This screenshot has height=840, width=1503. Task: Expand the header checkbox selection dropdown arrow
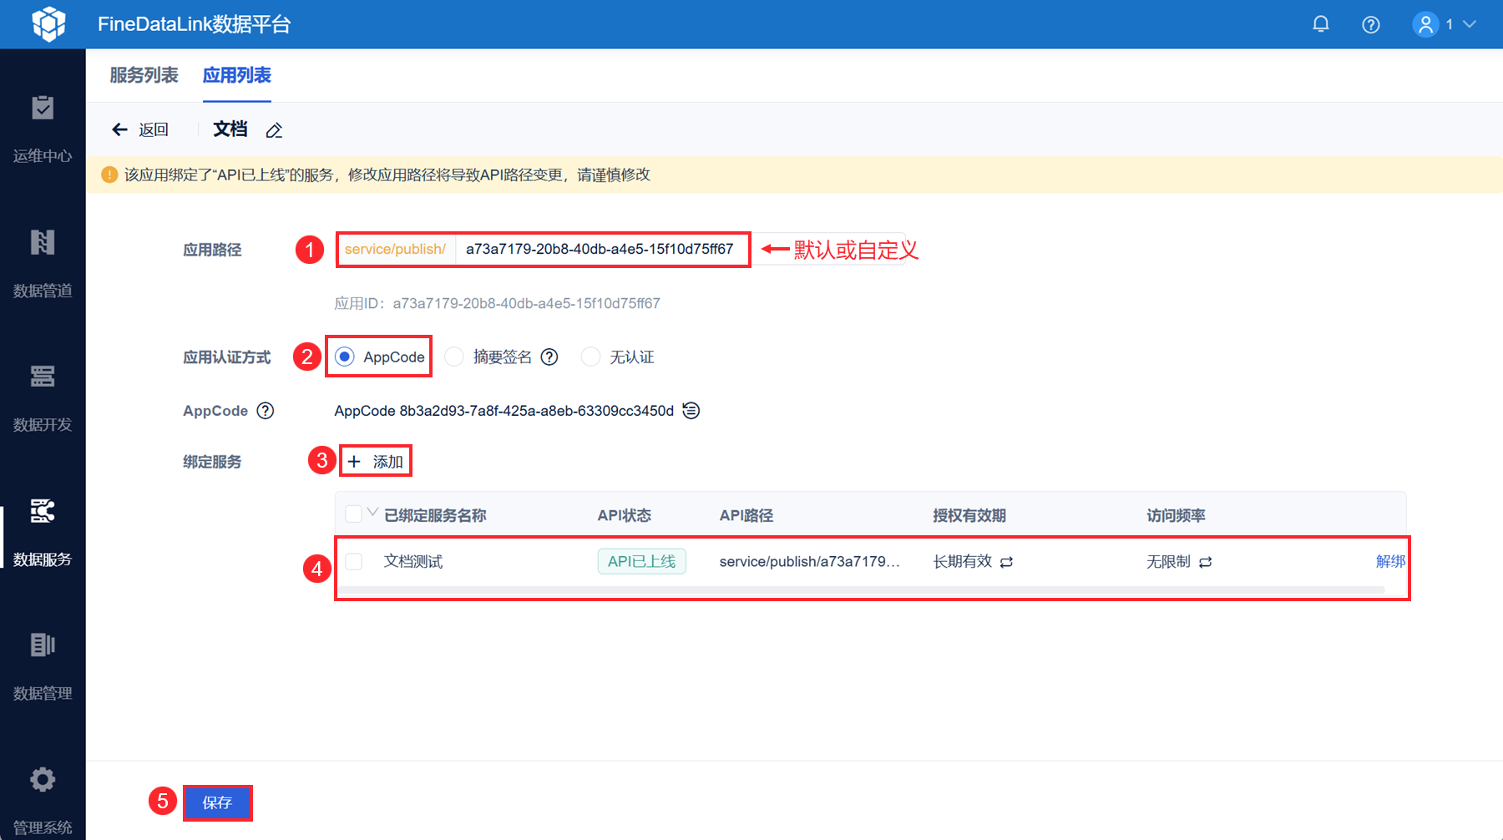[x=372, y=512]
